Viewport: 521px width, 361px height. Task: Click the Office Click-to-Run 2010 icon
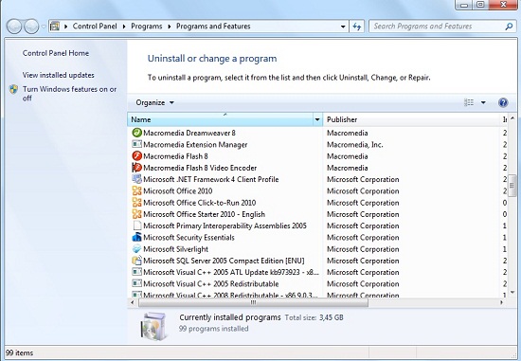(x=137, y=203)
